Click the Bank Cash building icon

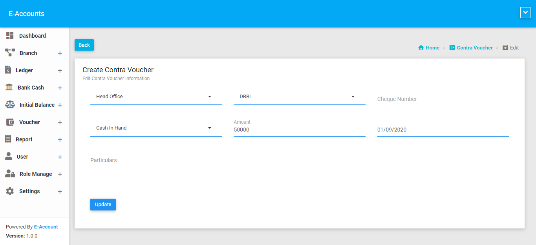click(x=9, y=87)
